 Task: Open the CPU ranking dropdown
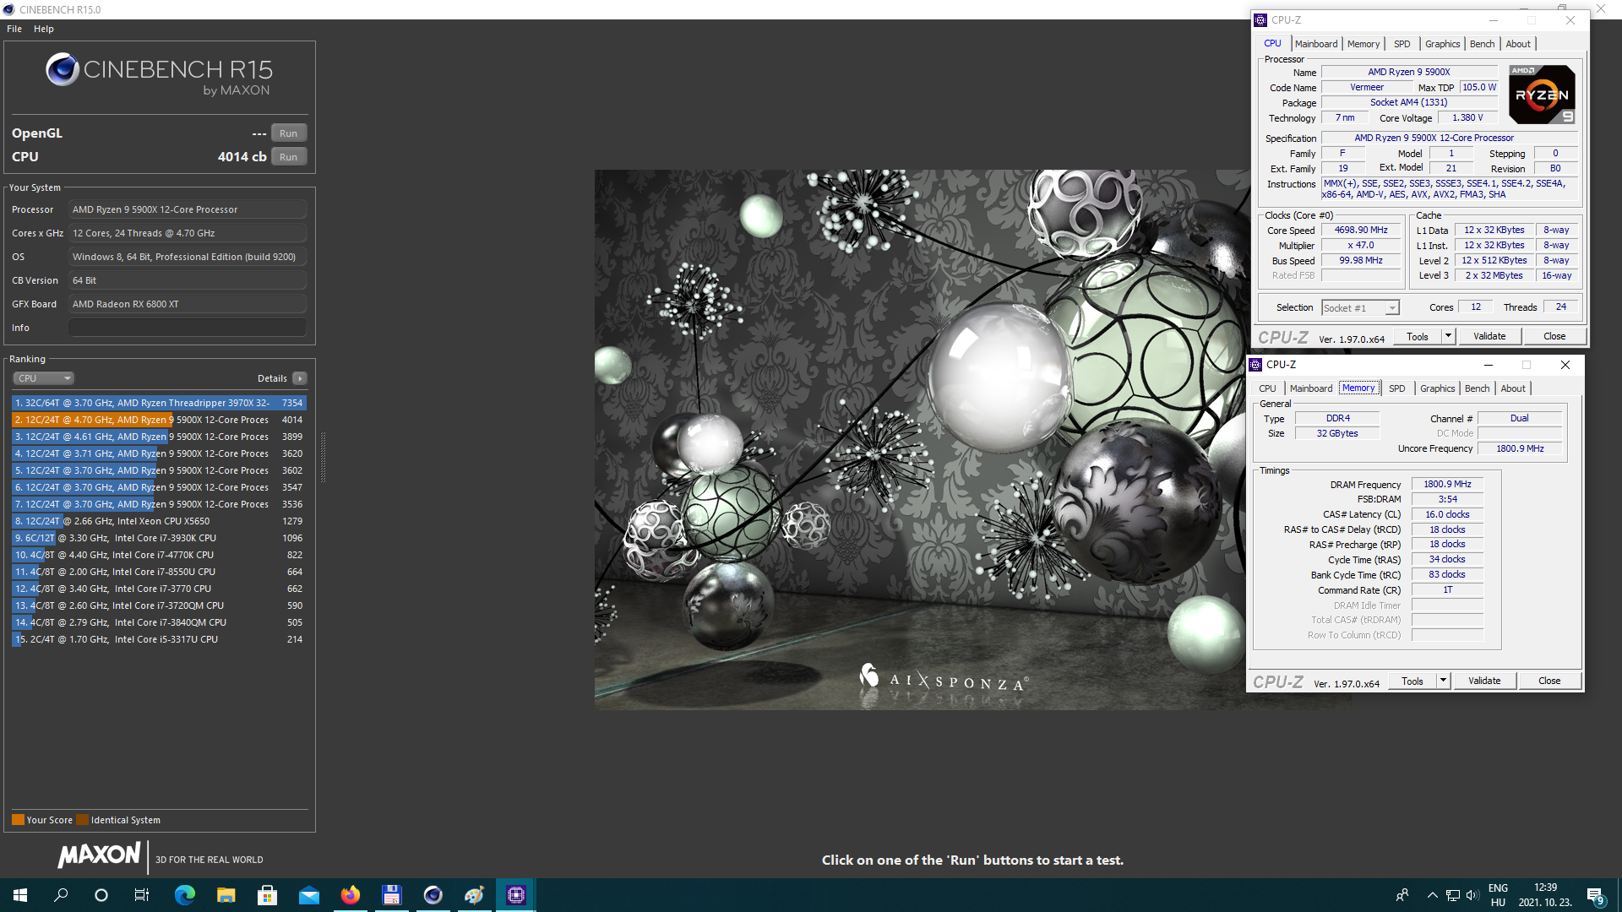tap(44, 378)
